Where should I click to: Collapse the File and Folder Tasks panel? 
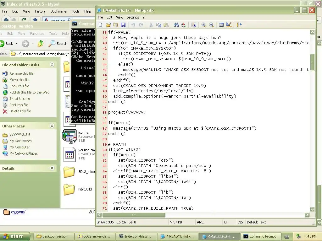[52, 65]
